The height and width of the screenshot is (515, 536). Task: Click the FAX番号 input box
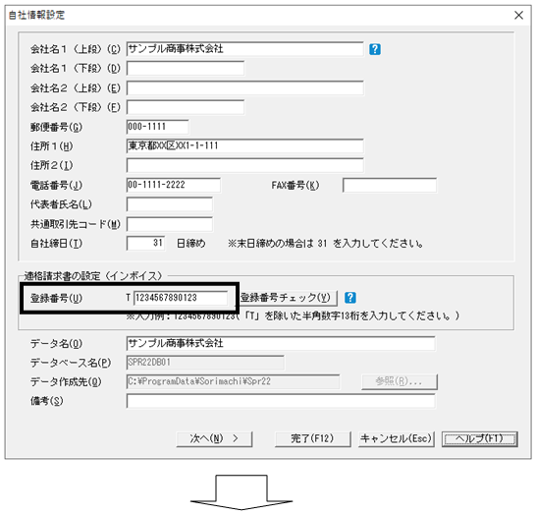390,185
